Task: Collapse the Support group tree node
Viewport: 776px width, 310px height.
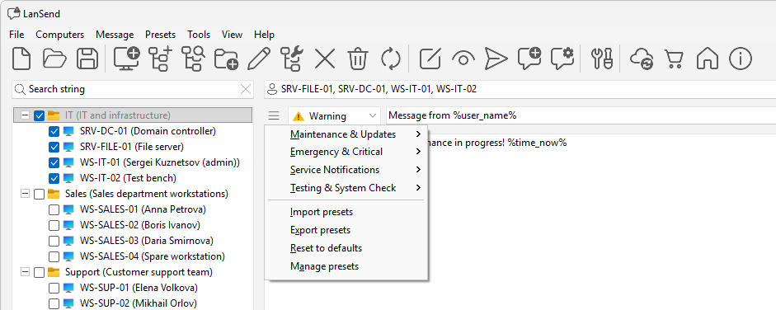Action: (26, 272)
